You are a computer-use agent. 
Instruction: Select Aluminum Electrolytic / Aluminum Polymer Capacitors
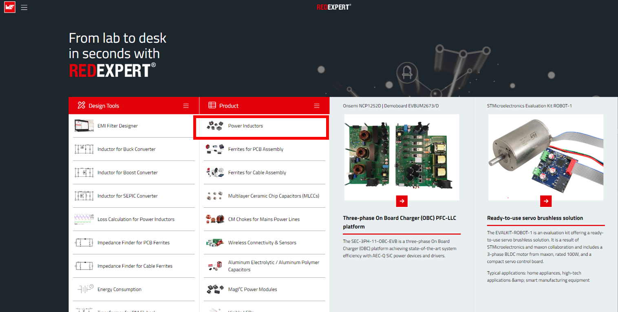coord(274,266)
